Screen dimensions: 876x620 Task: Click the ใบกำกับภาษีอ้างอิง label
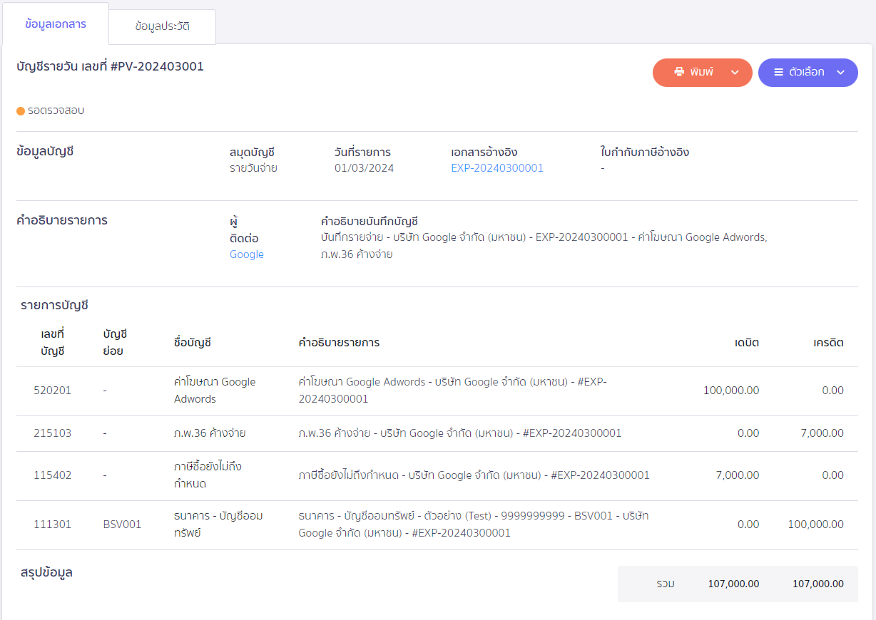coord(645,153)
